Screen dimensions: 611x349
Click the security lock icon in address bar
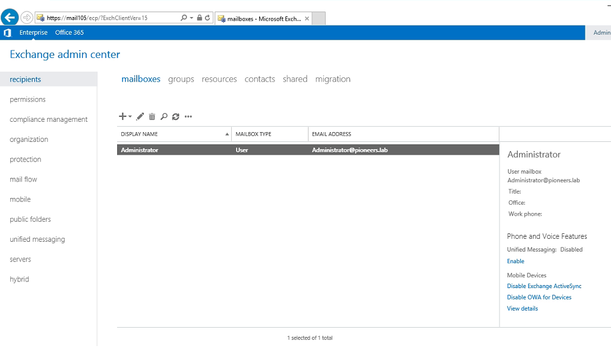point(199,18)
